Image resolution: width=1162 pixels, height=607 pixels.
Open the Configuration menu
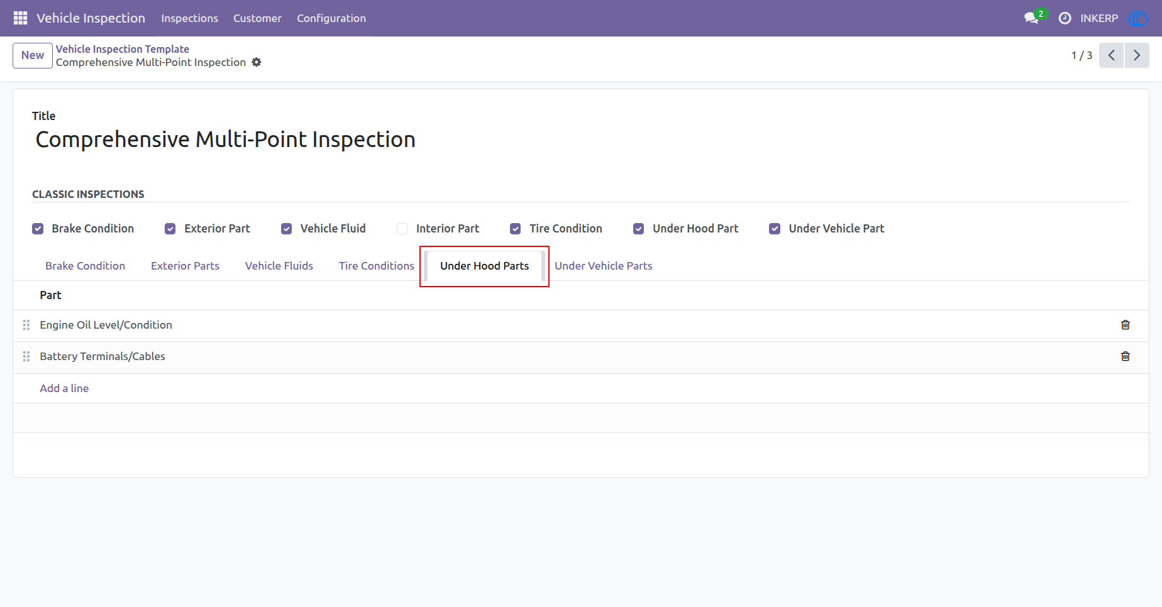(x=331, y=18)
